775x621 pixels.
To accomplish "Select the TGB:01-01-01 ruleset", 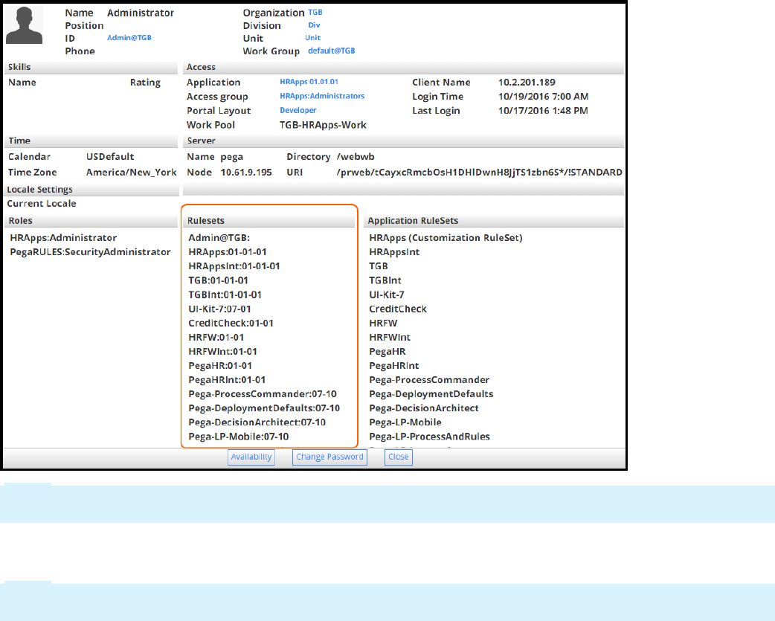I will [x=218, y=280].
